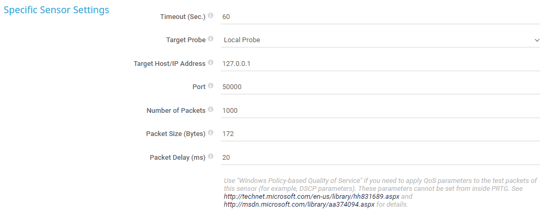This screenshot has height=213, width=543.
Task: Click info icon beside Number of Packets
Action: [x=211, y=110]
